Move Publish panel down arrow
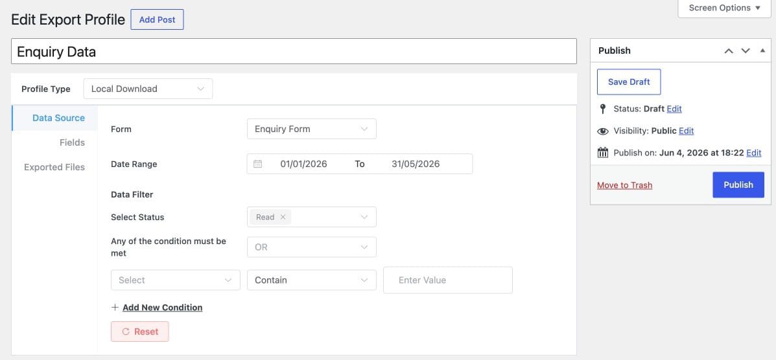The height and width of the screenshot is (360, 776). (746, 51)
